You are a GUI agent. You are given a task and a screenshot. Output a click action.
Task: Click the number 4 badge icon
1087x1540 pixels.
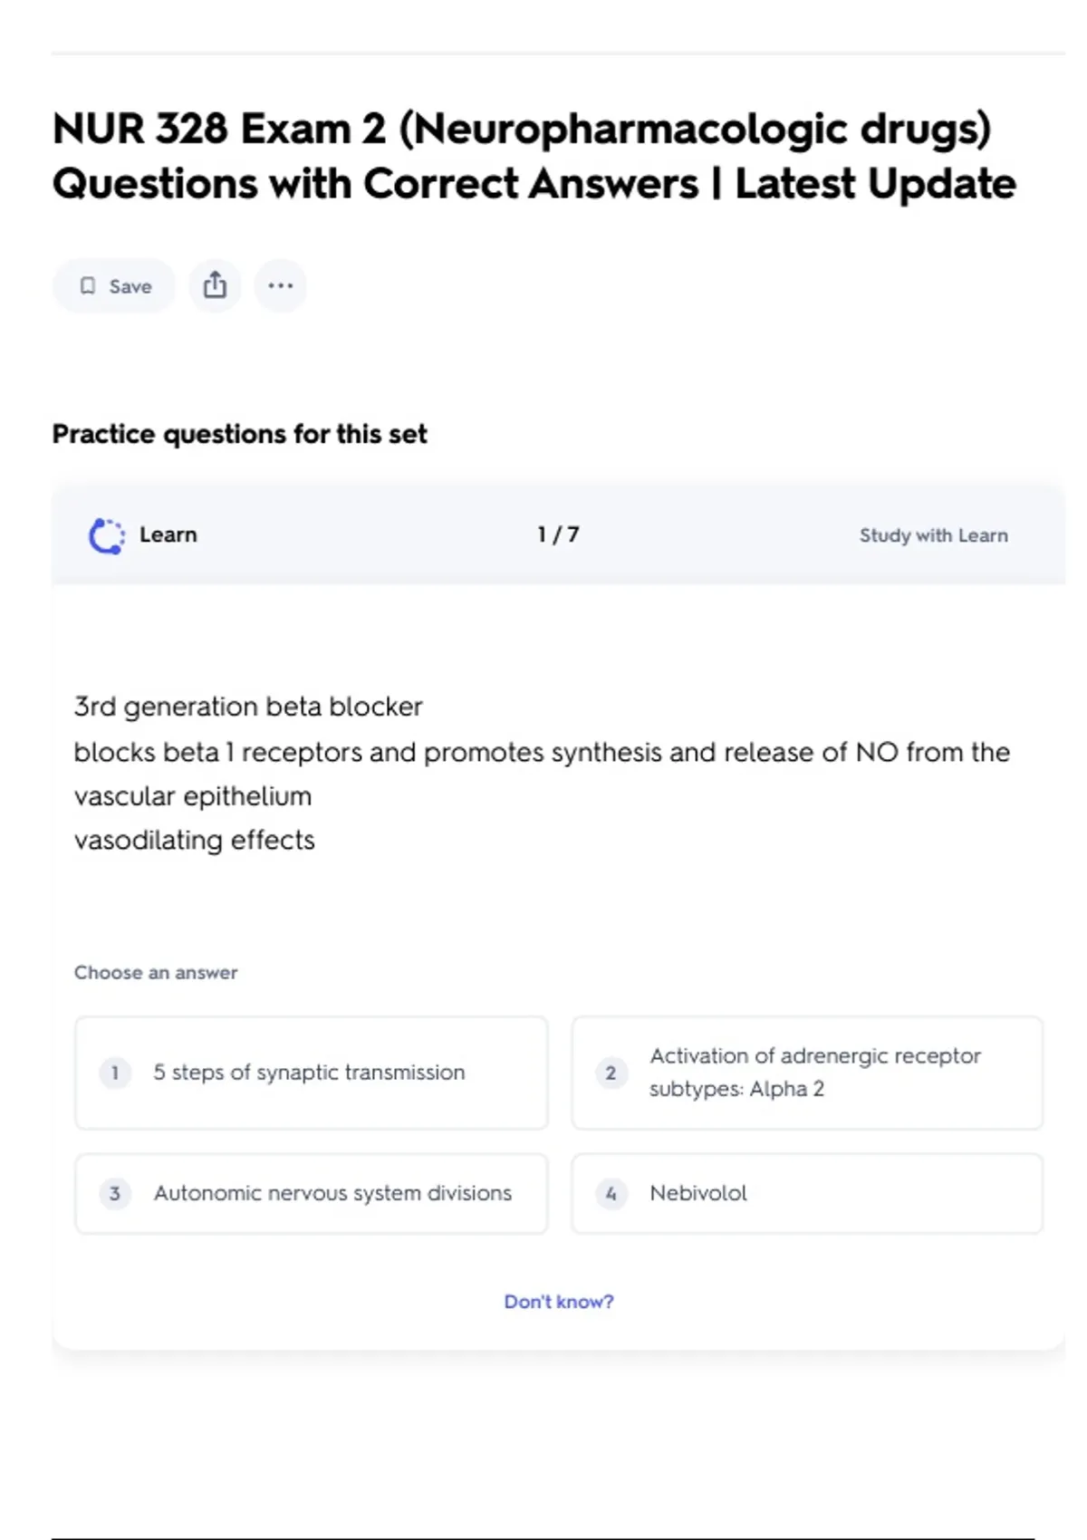(611, 1193)
